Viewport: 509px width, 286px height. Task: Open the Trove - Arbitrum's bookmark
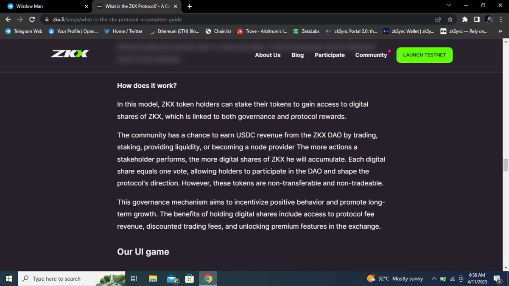pyautogui.click(x=262, y=31)
